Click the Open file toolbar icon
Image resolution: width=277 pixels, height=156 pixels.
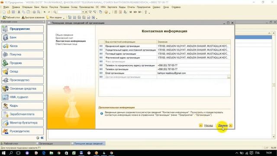pyautogui.click(x=9, y=12)
